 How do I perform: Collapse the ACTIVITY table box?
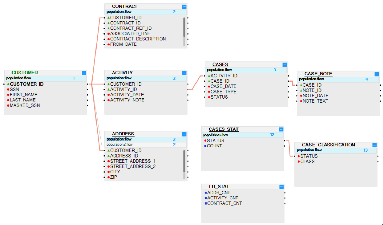click(x=184, y=73)
